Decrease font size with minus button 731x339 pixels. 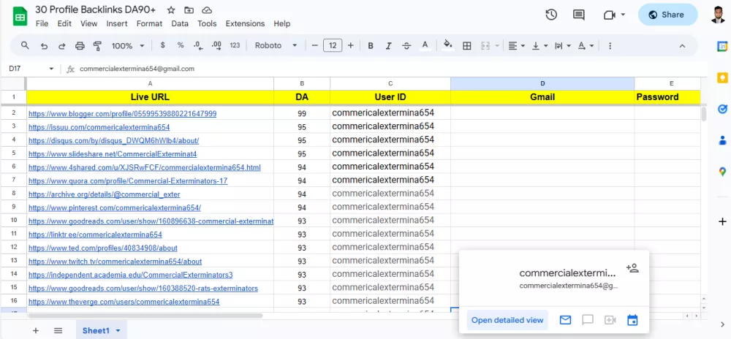pos(314,45)
